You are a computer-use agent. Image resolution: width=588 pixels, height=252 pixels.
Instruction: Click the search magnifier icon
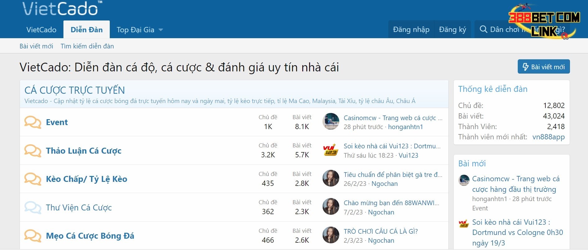[484, 29]
